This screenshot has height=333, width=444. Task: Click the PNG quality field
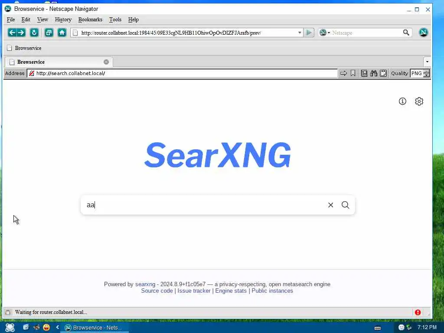(417, 73)
